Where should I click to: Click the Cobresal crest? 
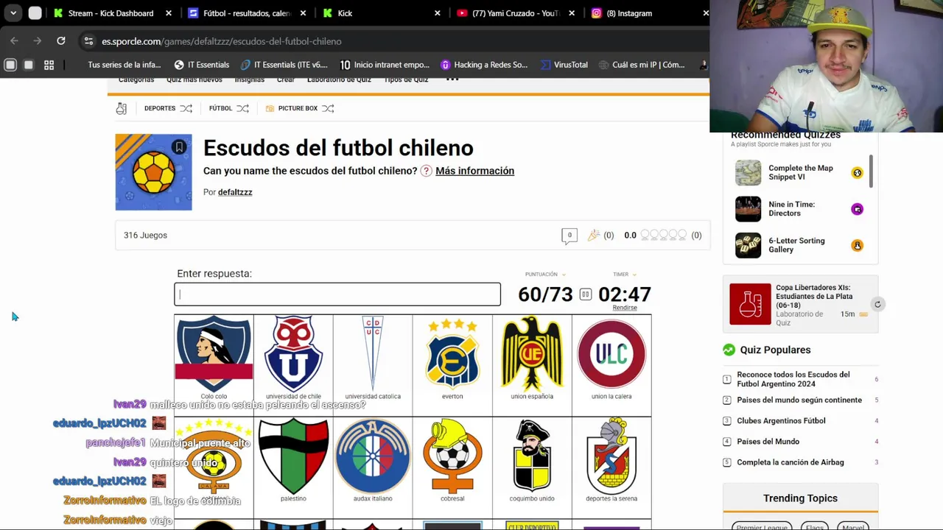coord(452,456)
